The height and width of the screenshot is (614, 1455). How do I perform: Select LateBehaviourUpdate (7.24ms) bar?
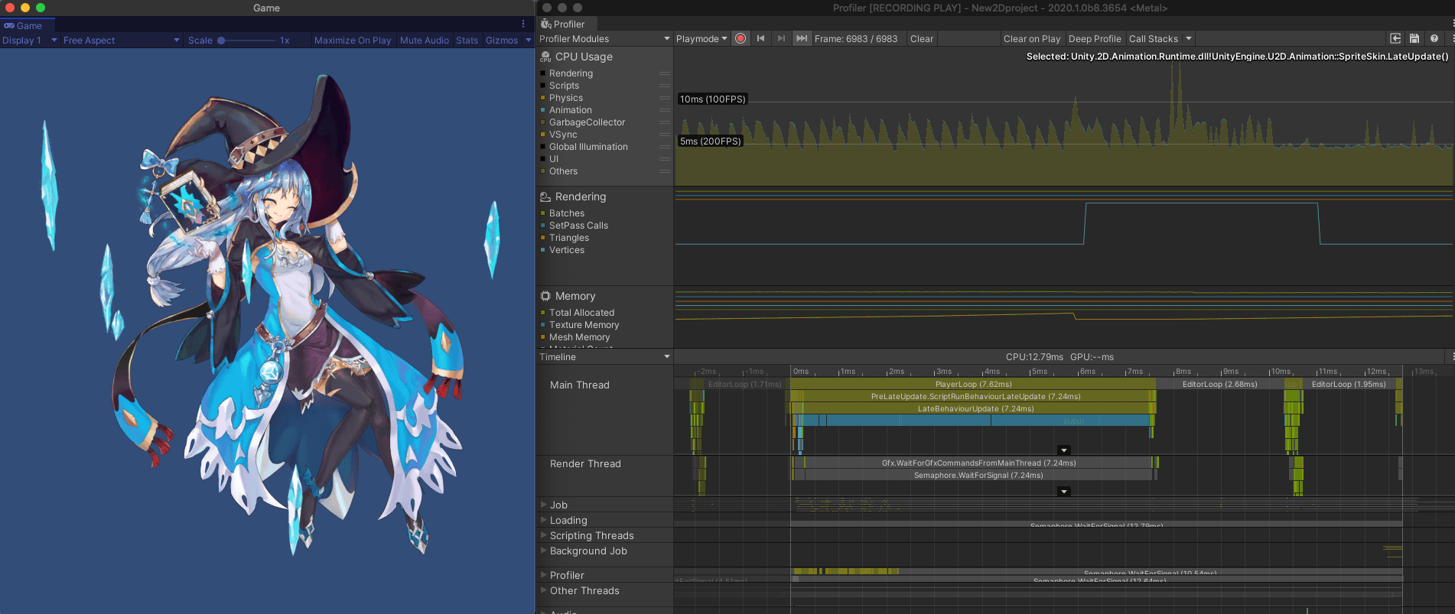coord(975,409)
